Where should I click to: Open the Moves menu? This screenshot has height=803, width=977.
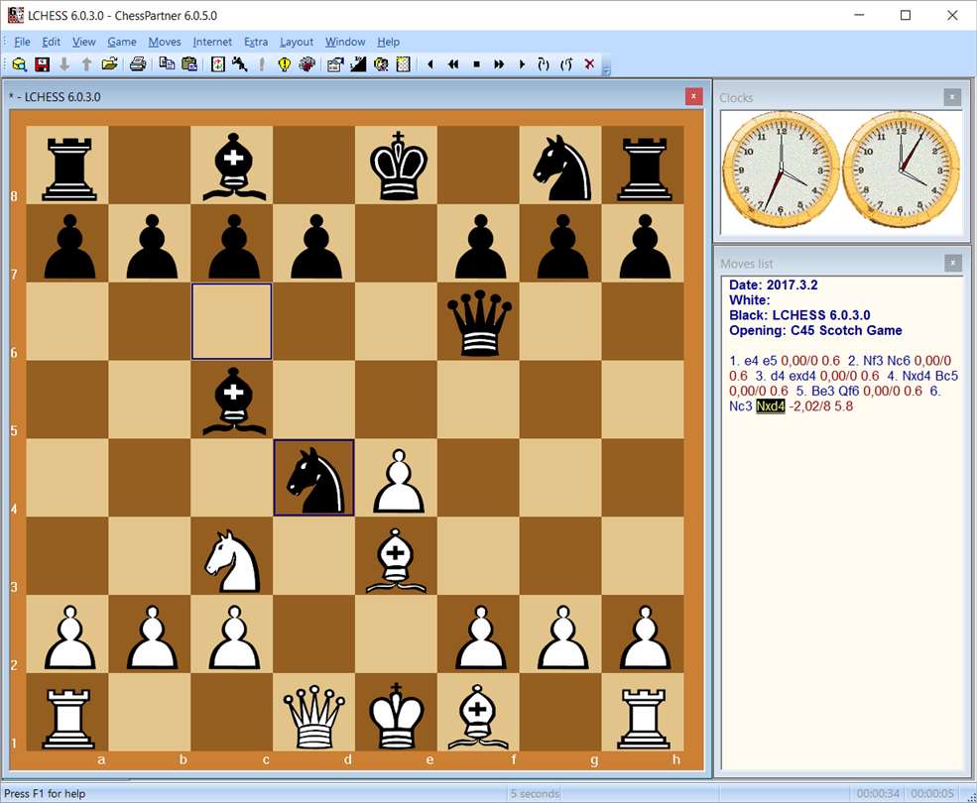(x=165, y=42)
